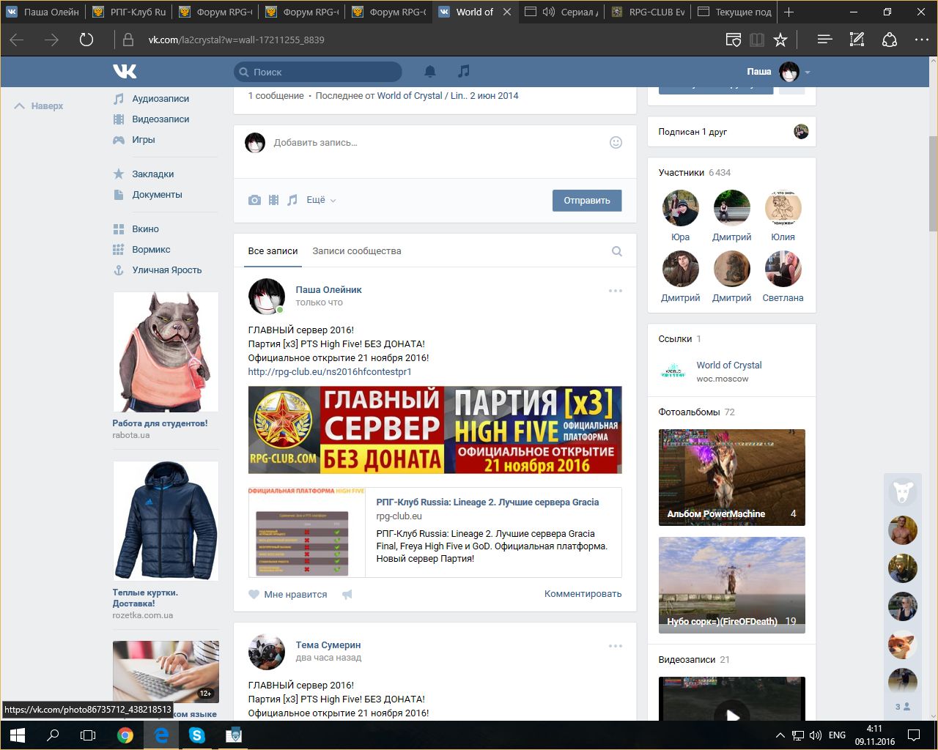Switch to the РПГ-Клуб Ru browser tab
This screenshot has height=750, width=938.
(x=130, y=12)
